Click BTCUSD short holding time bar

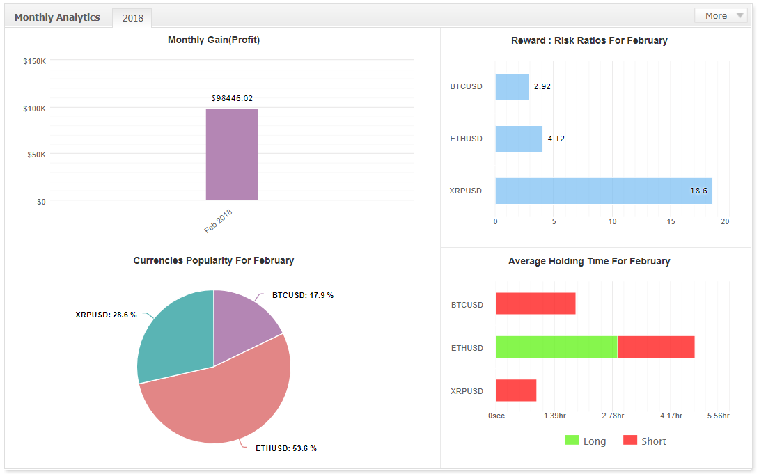tap(536, 303)
